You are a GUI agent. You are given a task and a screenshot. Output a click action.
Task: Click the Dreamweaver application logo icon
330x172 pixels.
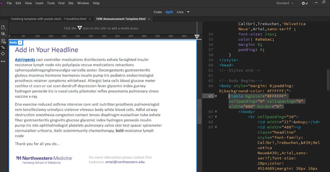coord(2,3)
